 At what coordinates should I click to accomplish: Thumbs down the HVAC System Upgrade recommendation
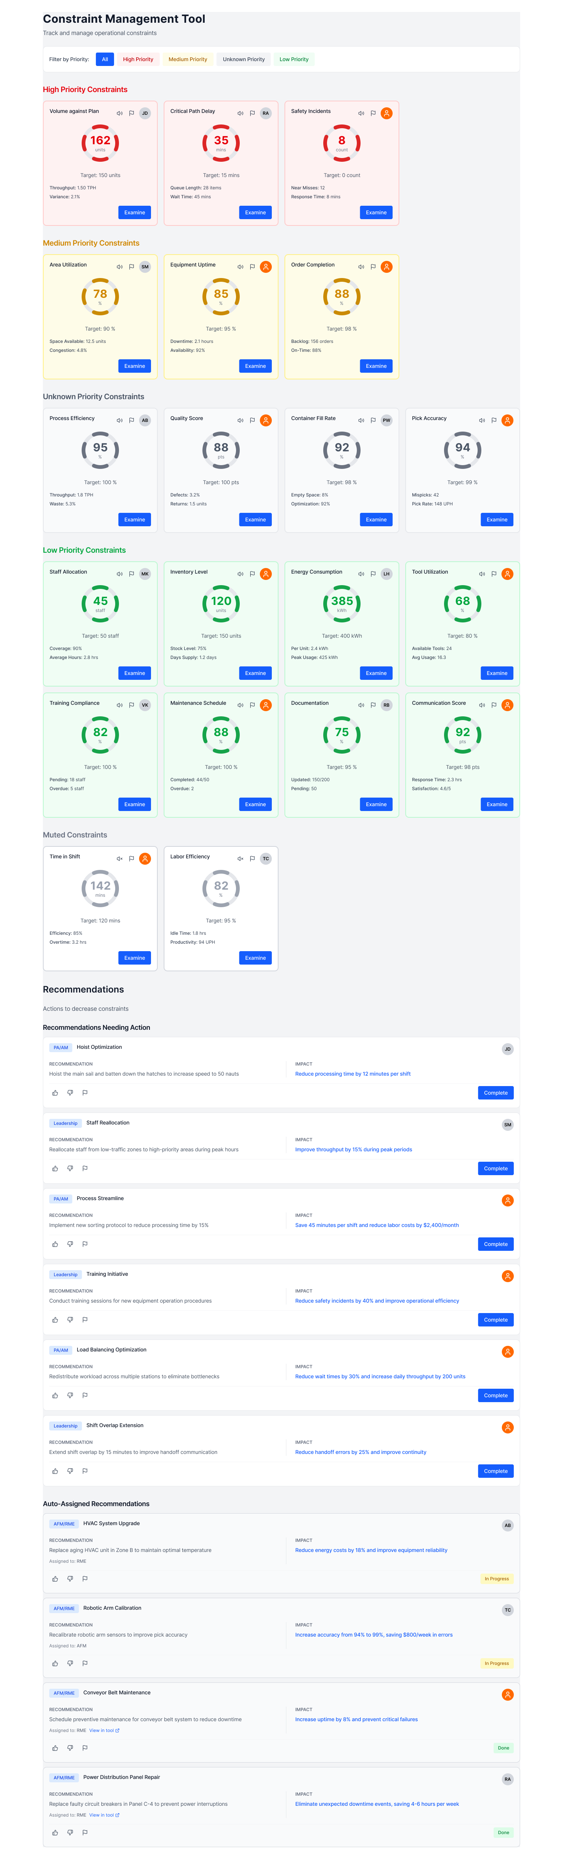point(70,1579)
